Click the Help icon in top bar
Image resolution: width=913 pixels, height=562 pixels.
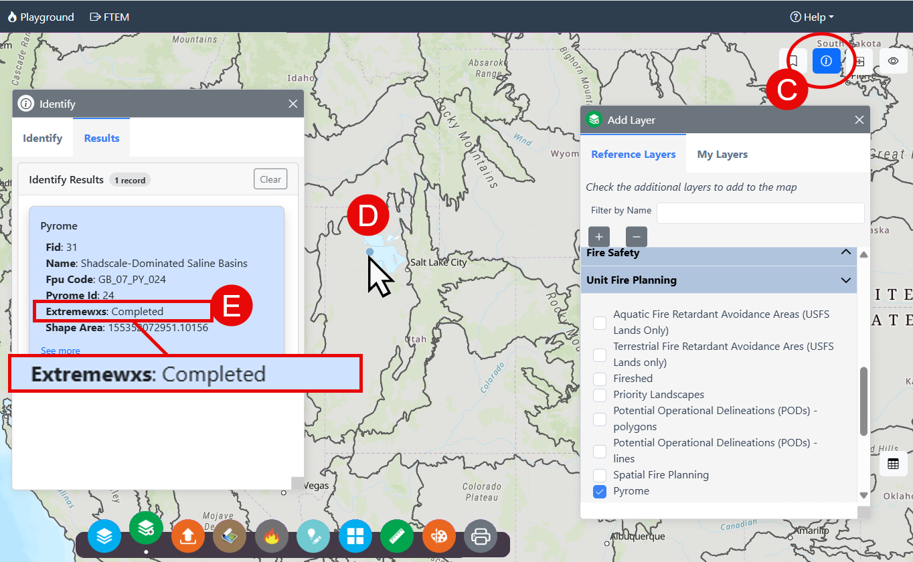795,17
